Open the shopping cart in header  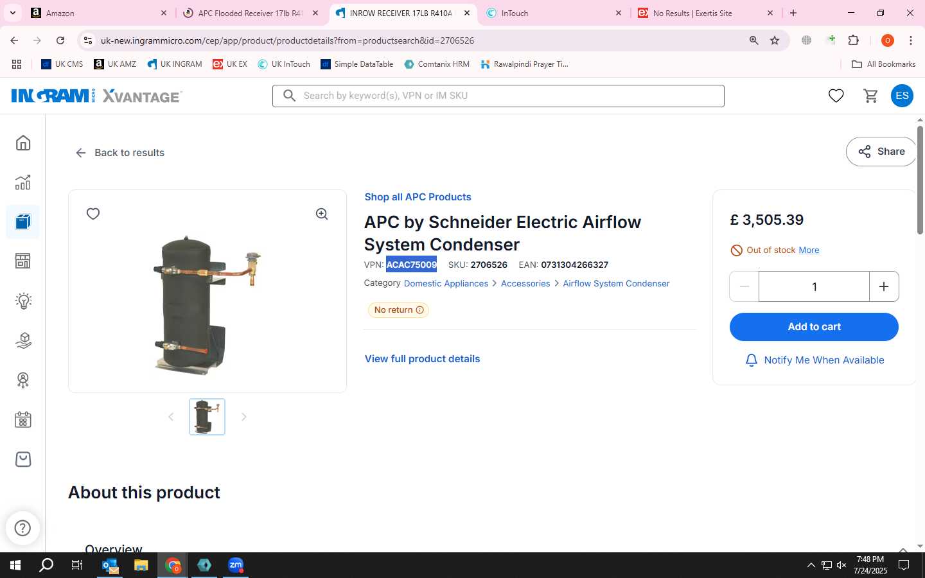pyautogui.click(x=870, y=96)
